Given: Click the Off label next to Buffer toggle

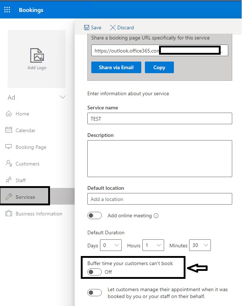Looking at the screenshot, I should pos(108,272).
